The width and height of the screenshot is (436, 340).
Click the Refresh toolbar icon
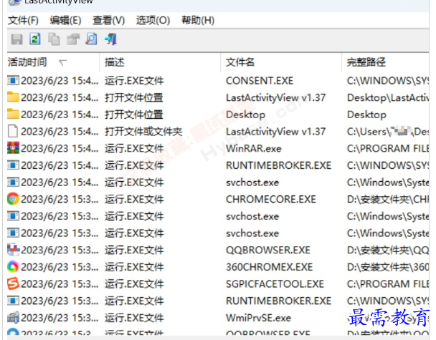click(35, 39)
